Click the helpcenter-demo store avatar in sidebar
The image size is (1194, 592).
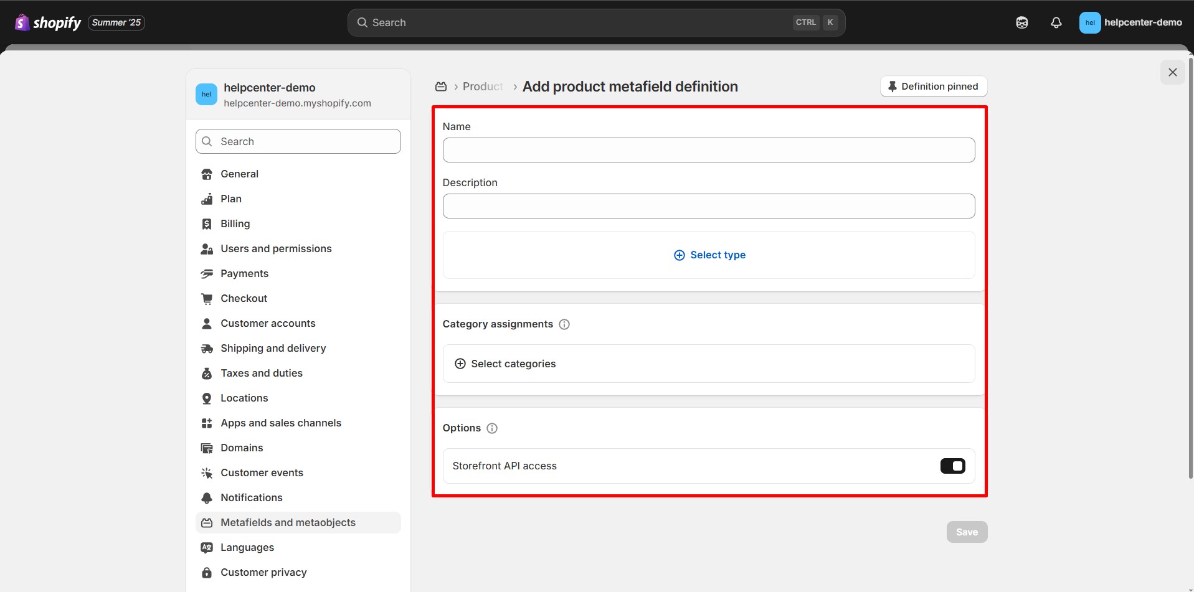206,95
